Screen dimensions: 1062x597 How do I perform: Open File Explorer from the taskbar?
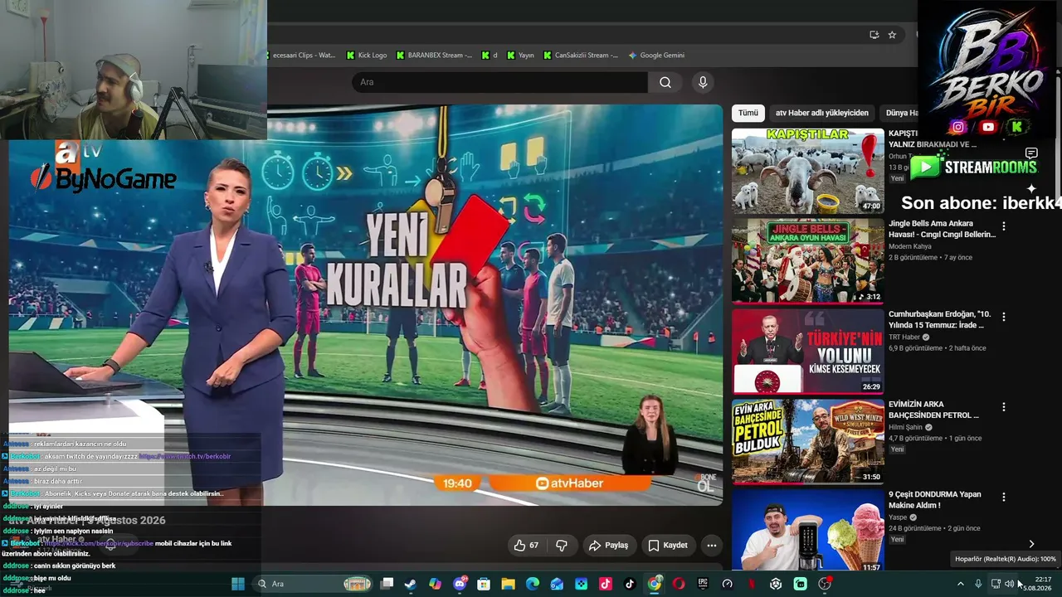(508, 584)
